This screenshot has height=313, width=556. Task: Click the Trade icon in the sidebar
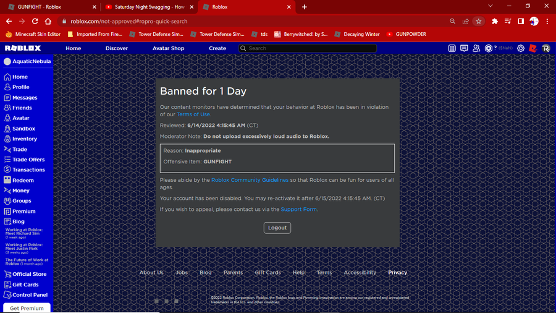coord(7,150)
